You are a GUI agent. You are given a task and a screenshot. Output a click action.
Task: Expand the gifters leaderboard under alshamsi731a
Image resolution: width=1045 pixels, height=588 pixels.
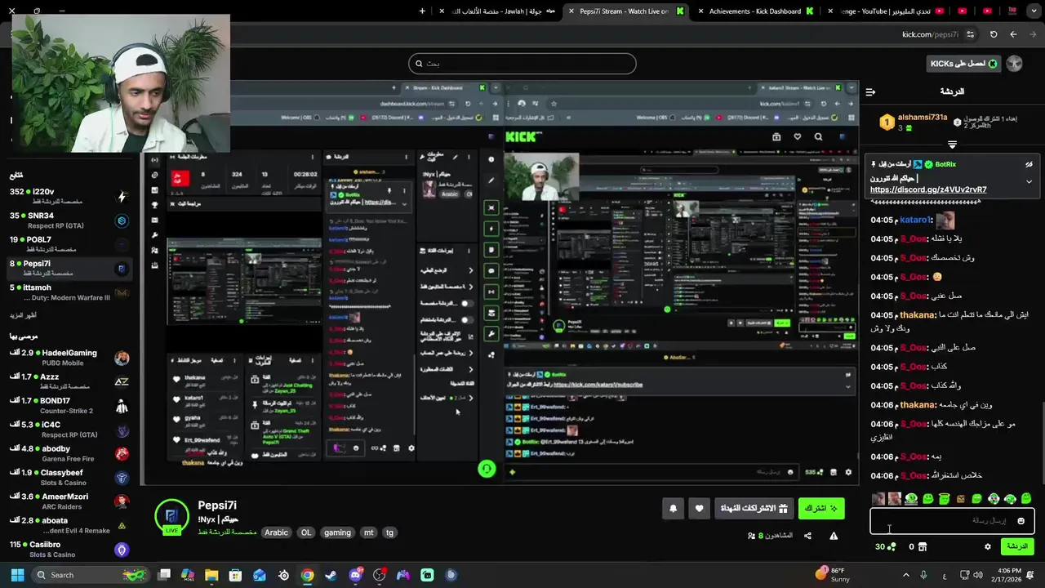click(x=952, y=144)
